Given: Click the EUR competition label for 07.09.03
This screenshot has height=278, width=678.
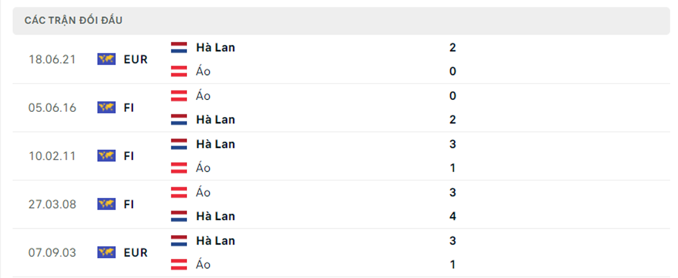Looking at the screenshot, I should [x=136, y=253].
